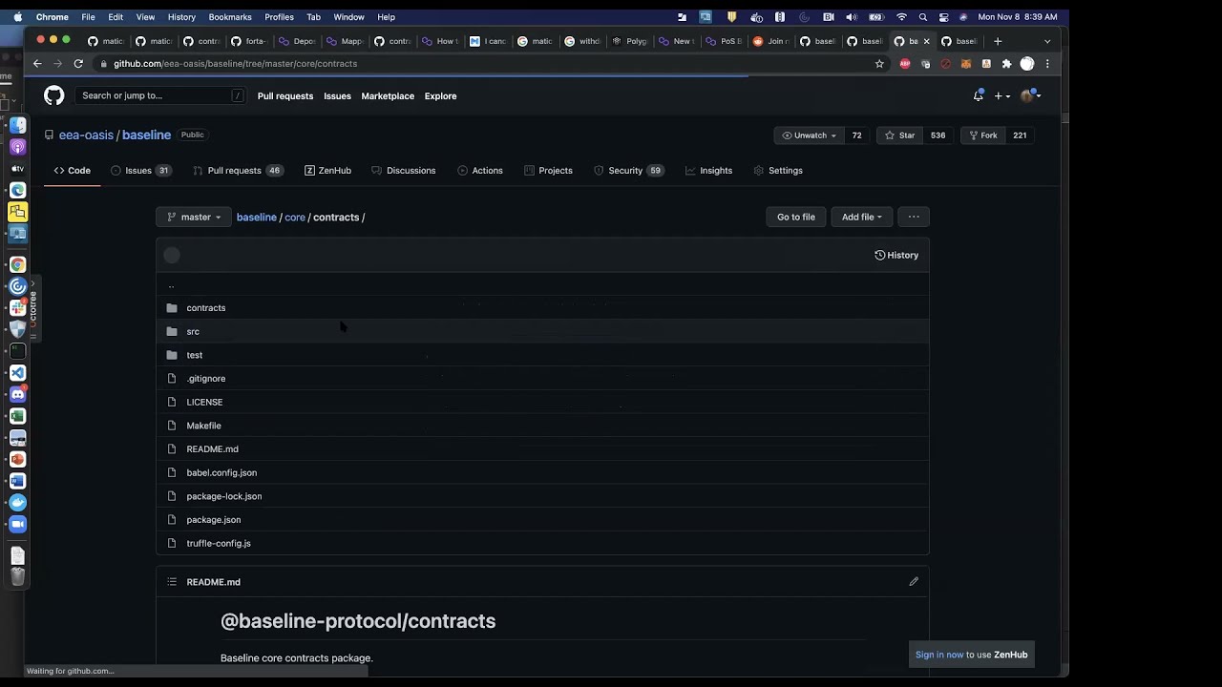Open Zoom app in the Dock
This screenshot has width=1222, height=687.
click(x=17, y=524)
